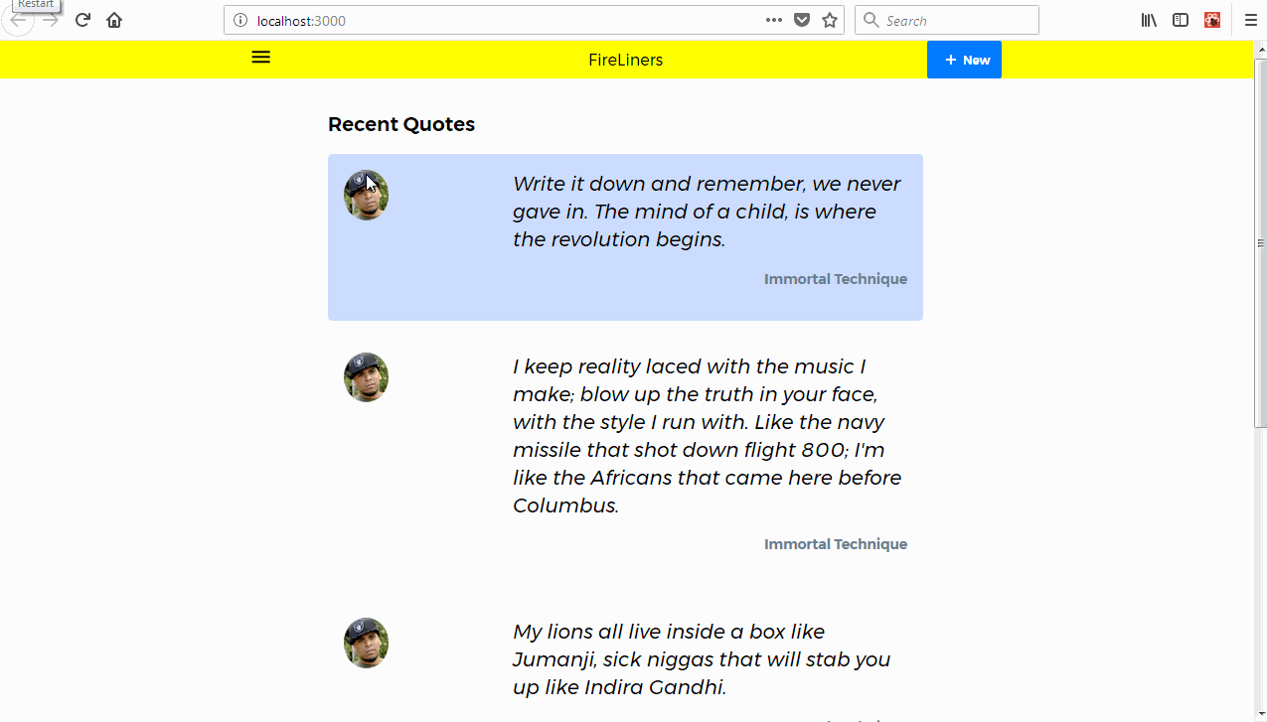Click avatar on the 'Write it down' quote
The image size is (1267, 722).
pyautogui.click(x=366, y=195)
